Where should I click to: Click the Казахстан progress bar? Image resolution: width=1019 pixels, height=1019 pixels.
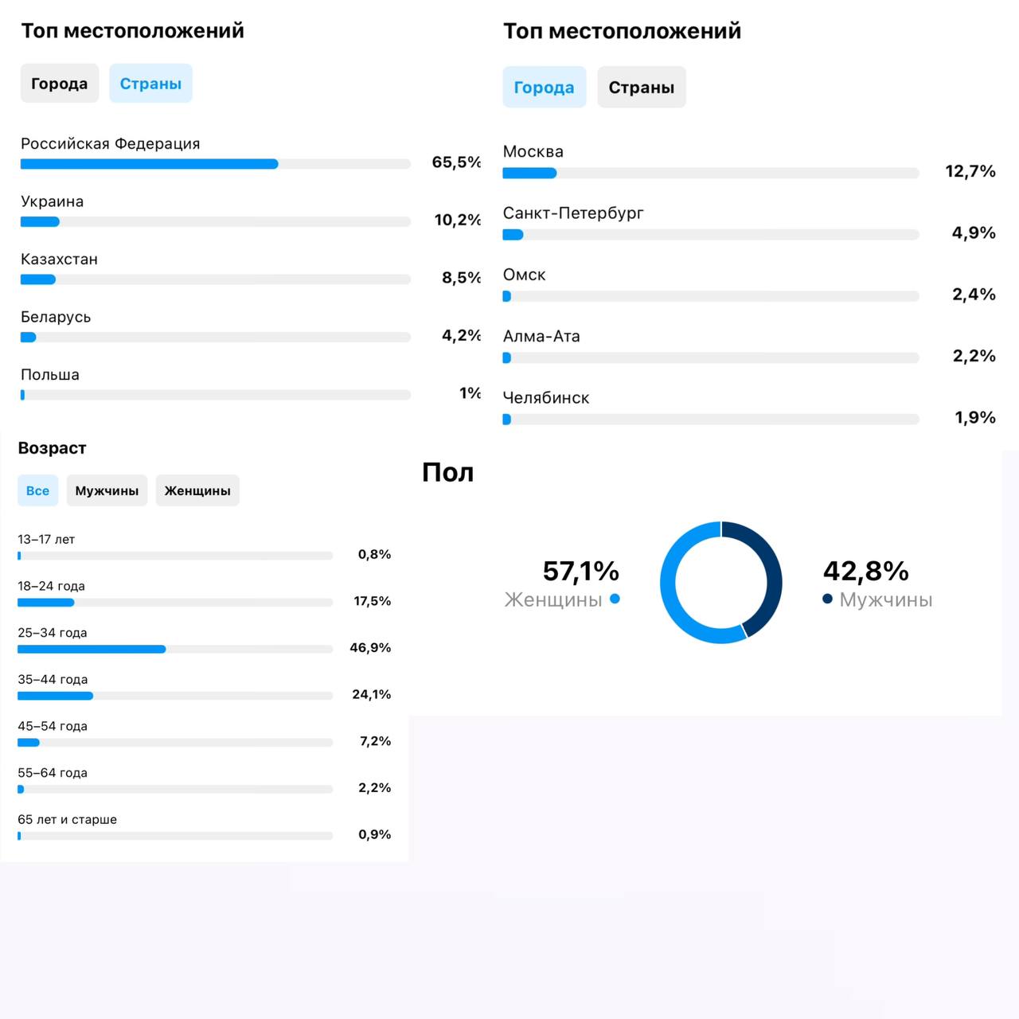pyautogui.click(x=215, y=279)
